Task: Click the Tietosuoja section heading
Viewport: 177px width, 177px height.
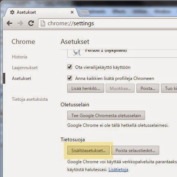Action: coord(73,139)
